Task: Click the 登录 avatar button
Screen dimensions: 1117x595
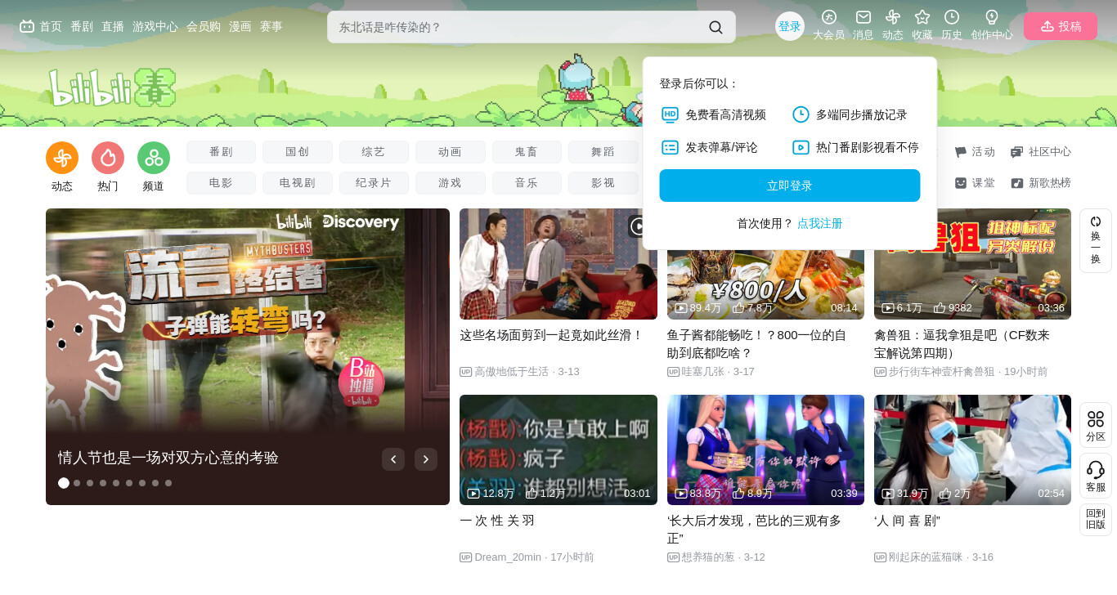Action: (x=790, y=26)
